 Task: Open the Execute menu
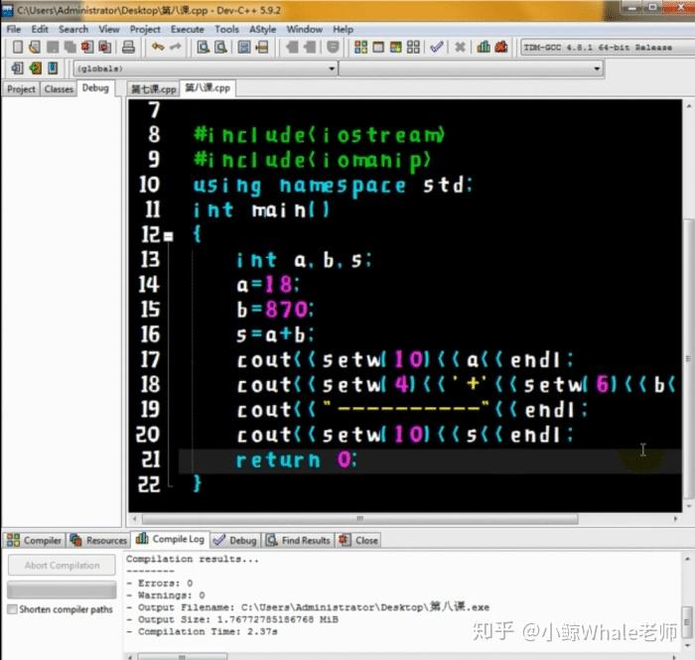pos(187,29)
